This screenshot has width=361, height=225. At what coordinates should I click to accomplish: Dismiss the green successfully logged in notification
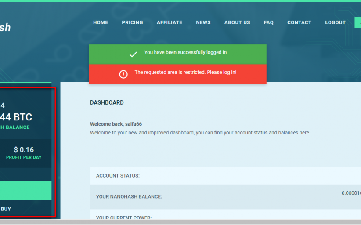click(177, 54)
